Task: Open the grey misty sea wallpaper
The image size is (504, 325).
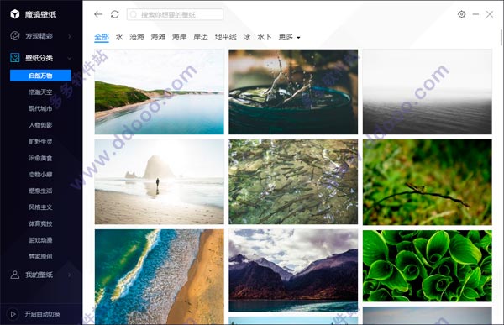Action: click(x=428, y=92)
